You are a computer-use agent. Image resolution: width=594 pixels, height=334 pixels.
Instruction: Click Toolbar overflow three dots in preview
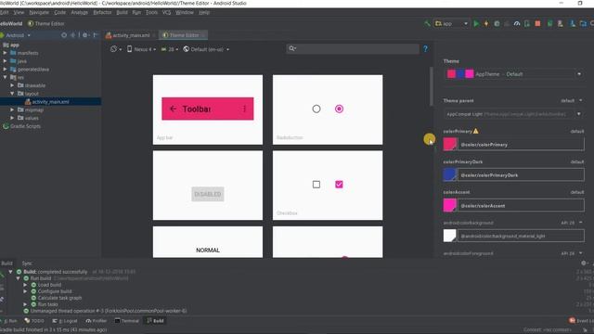click(x=244, y=109)
